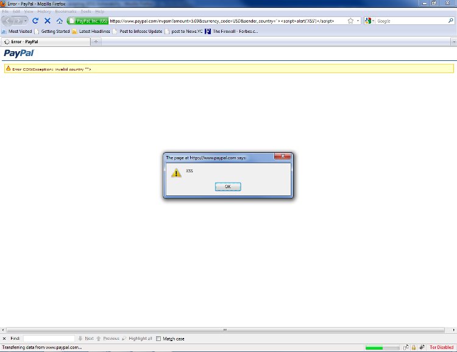Click the Post to Infosec Update bookmark

click(x=137, y=31)
